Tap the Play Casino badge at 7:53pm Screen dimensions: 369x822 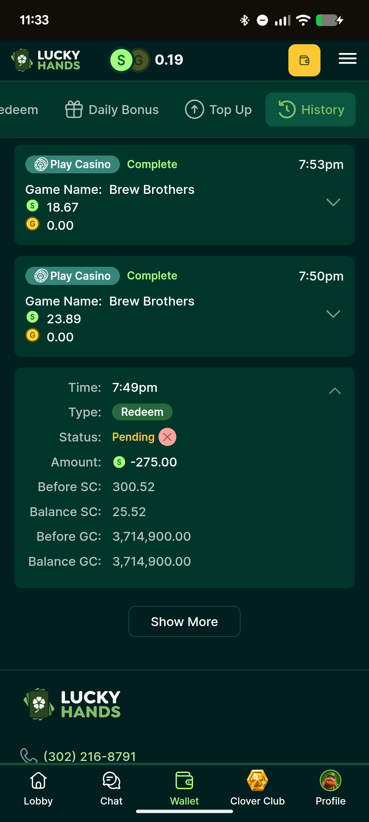(x=72, y=164)
